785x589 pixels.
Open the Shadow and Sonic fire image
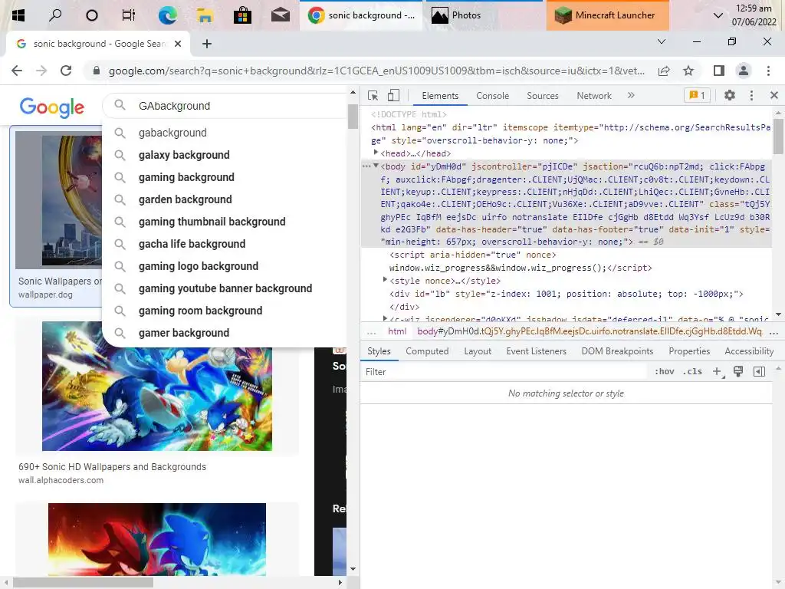[x=157, y=539]
